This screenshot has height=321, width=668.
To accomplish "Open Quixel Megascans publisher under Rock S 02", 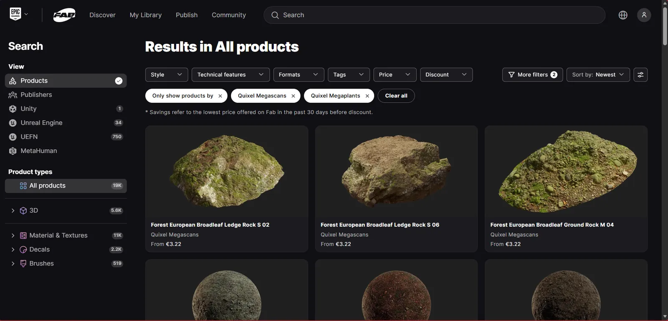I will click(175, 235).
